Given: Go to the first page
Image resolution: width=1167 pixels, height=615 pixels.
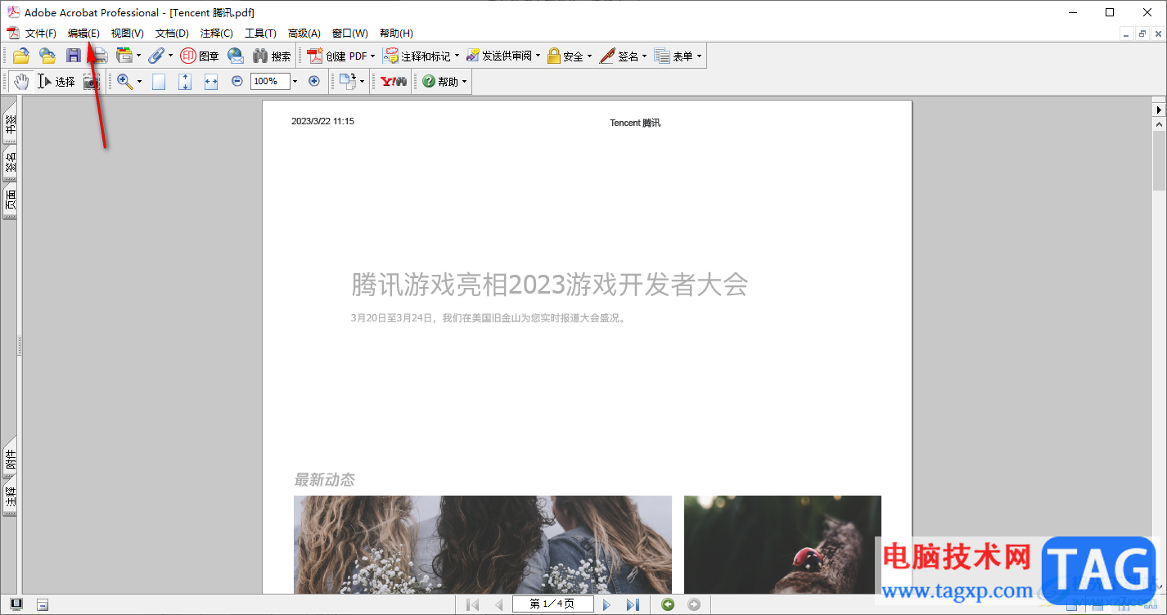Looking at the screenshot, I should (472, 604).
